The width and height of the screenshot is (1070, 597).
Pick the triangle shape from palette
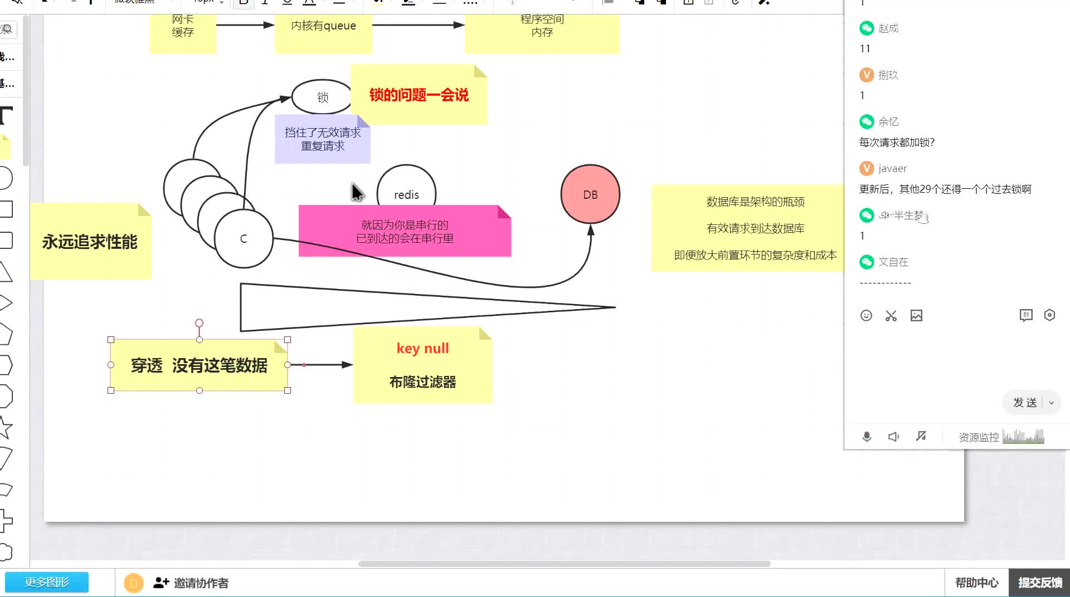point(5,272)
